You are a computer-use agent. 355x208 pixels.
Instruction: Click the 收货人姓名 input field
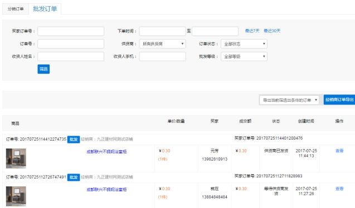coord(71,57)
